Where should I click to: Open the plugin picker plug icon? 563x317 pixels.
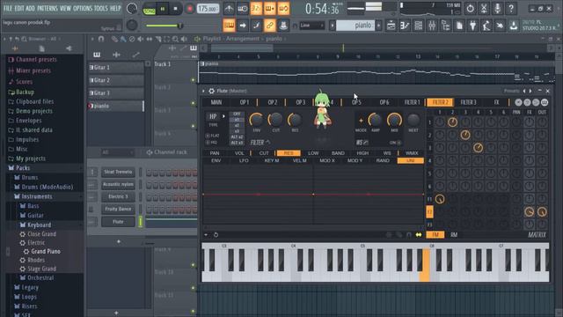pos(473,26)
